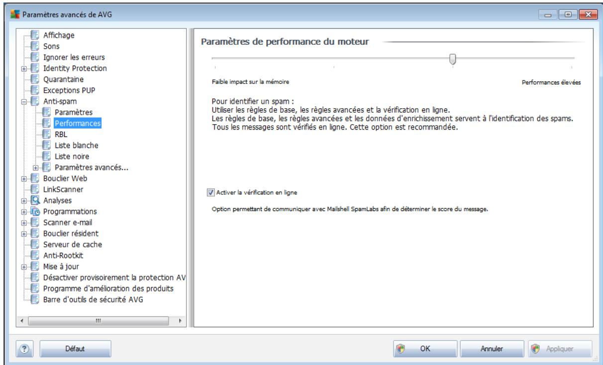This screenshot has width=603, height=365.
Task: Select Exceptions PUP entry
Action: (69, 90)
